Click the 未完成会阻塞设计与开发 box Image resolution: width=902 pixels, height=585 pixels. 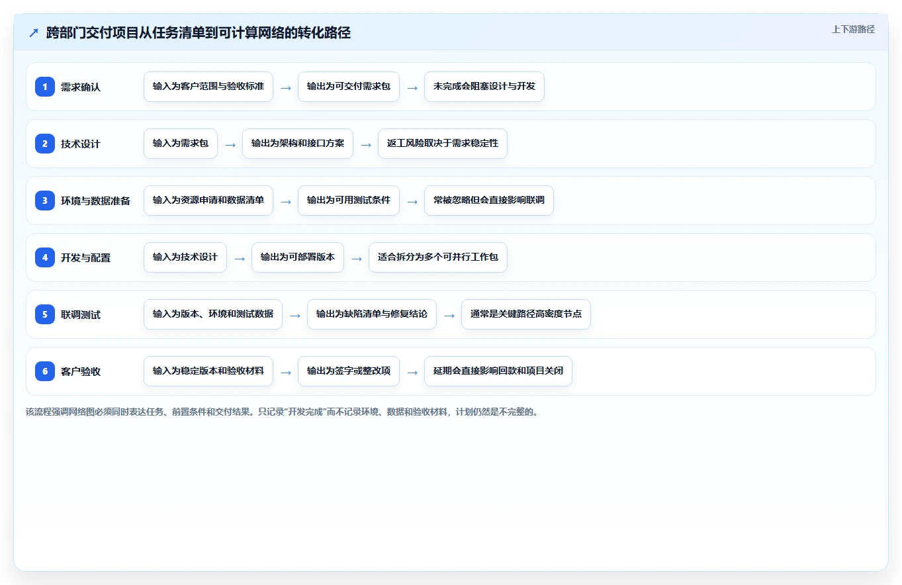click(484, 87)
